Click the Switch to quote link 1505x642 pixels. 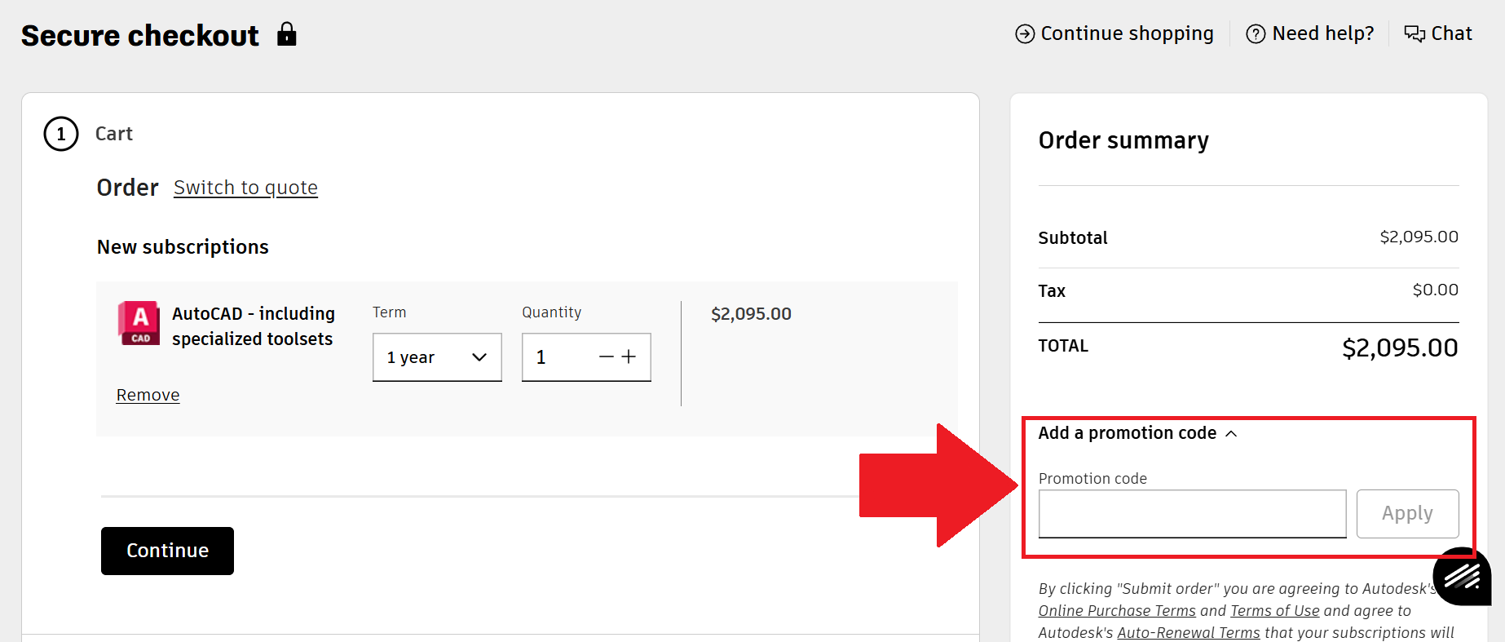245,188
